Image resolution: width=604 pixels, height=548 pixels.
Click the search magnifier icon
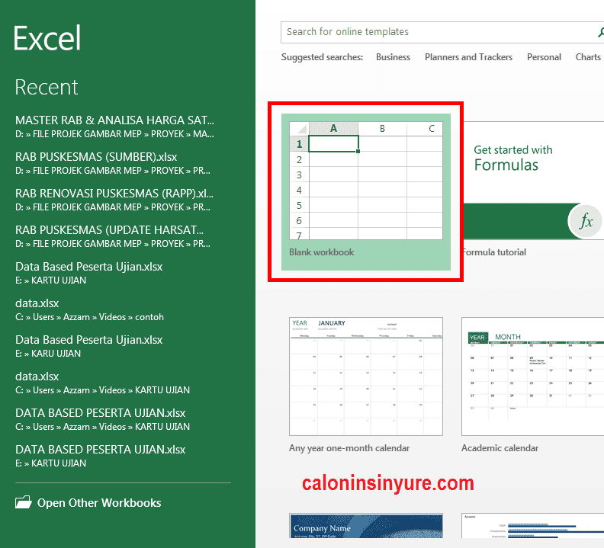click(600, 32)
